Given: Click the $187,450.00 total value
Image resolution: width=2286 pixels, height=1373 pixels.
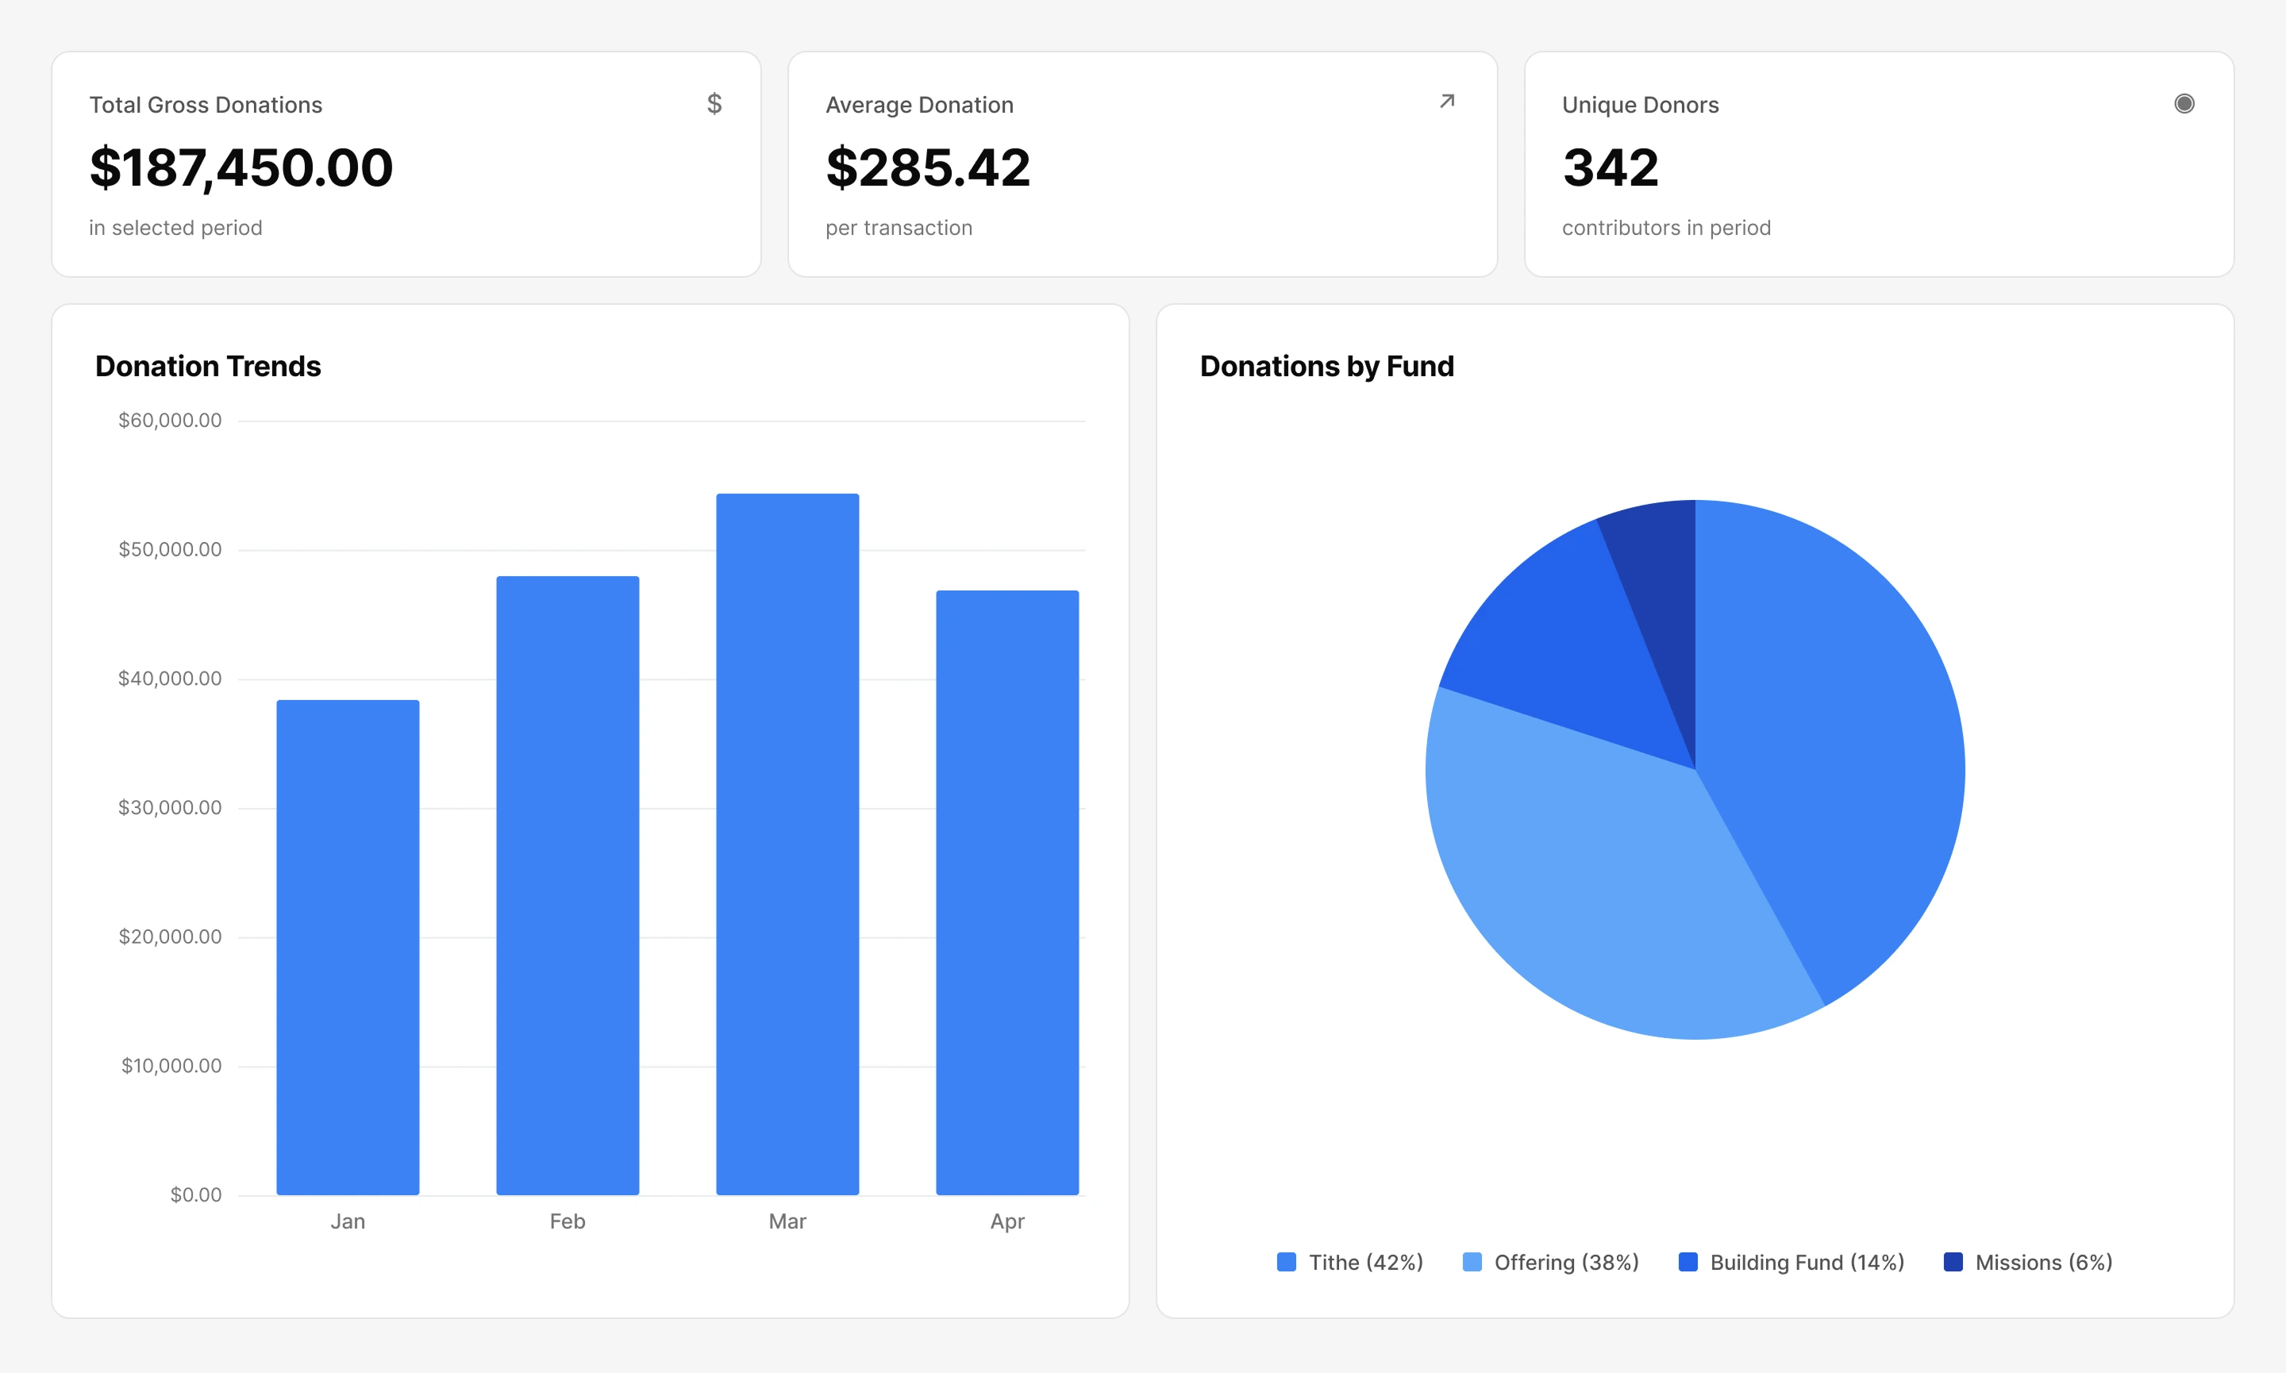Looking at the screenshot, I should pyautogui.click(x=241, y=167).
